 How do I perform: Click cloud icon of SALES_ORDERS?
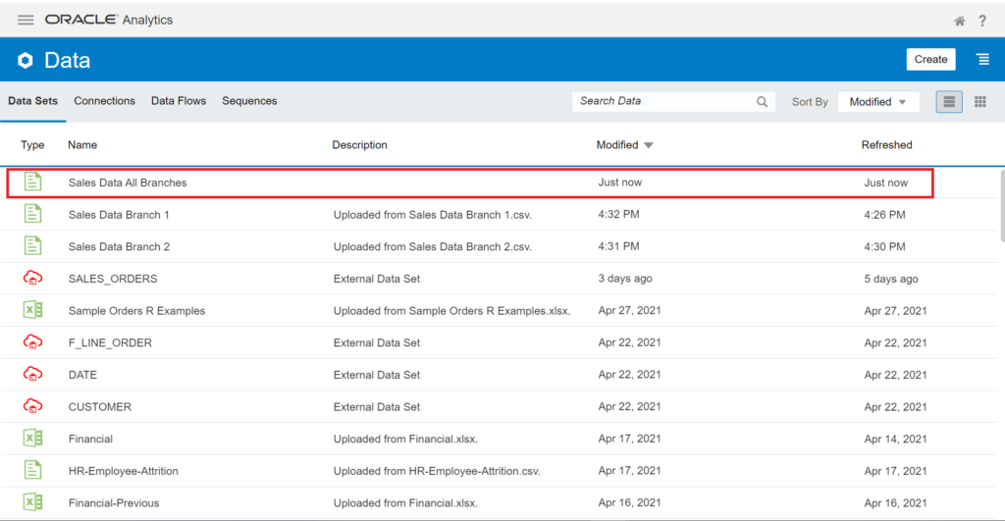click(x=32, y=278)
